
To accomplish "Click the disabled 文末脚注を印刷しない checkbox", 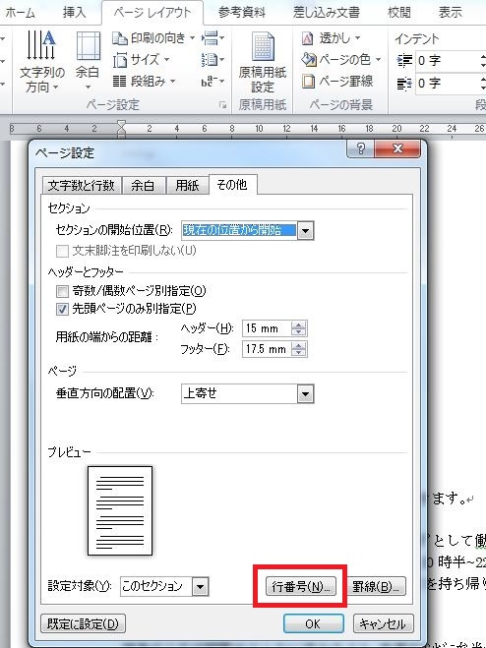I will 62,251.
